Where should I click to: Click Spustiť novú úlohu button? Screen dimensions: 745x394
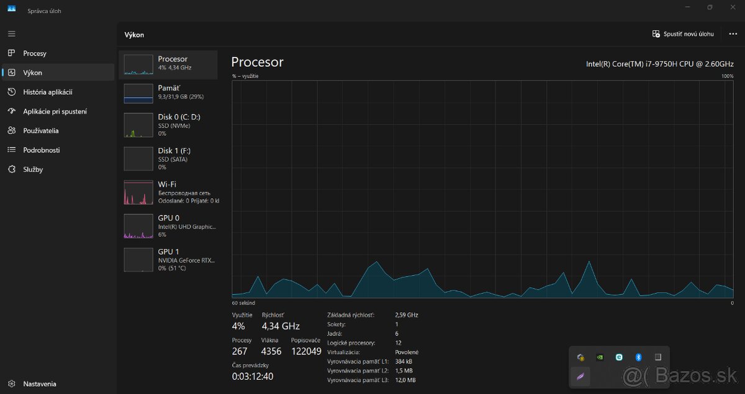tap(683, 34)
